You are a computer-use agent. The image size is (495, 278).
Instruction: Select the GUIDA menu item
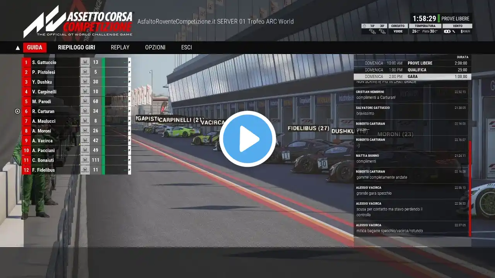click(35, 47)
